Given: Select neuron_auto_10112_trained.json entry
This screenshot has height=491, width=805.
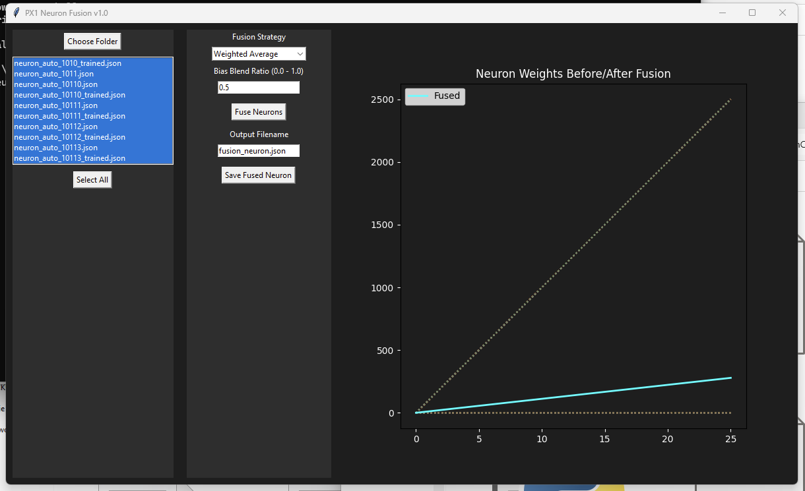Looking at the screenshot, I should 93,137.
